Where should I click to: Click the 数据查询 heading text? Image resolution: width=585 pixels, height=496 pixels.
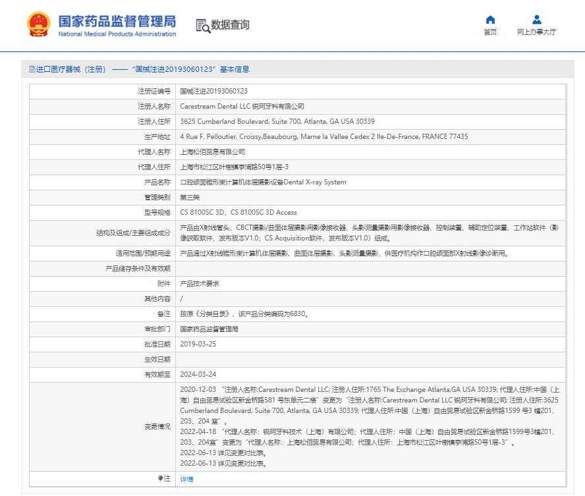coord(230,25)
